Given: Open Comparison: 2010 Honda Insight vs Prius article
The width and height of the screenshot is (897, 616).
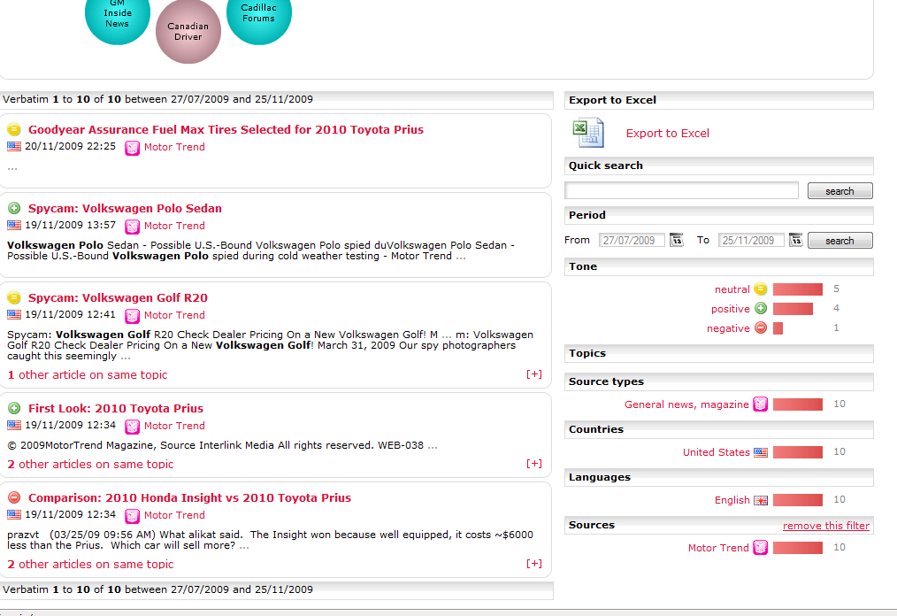Looking at the screenshot, I should point(190,497).
